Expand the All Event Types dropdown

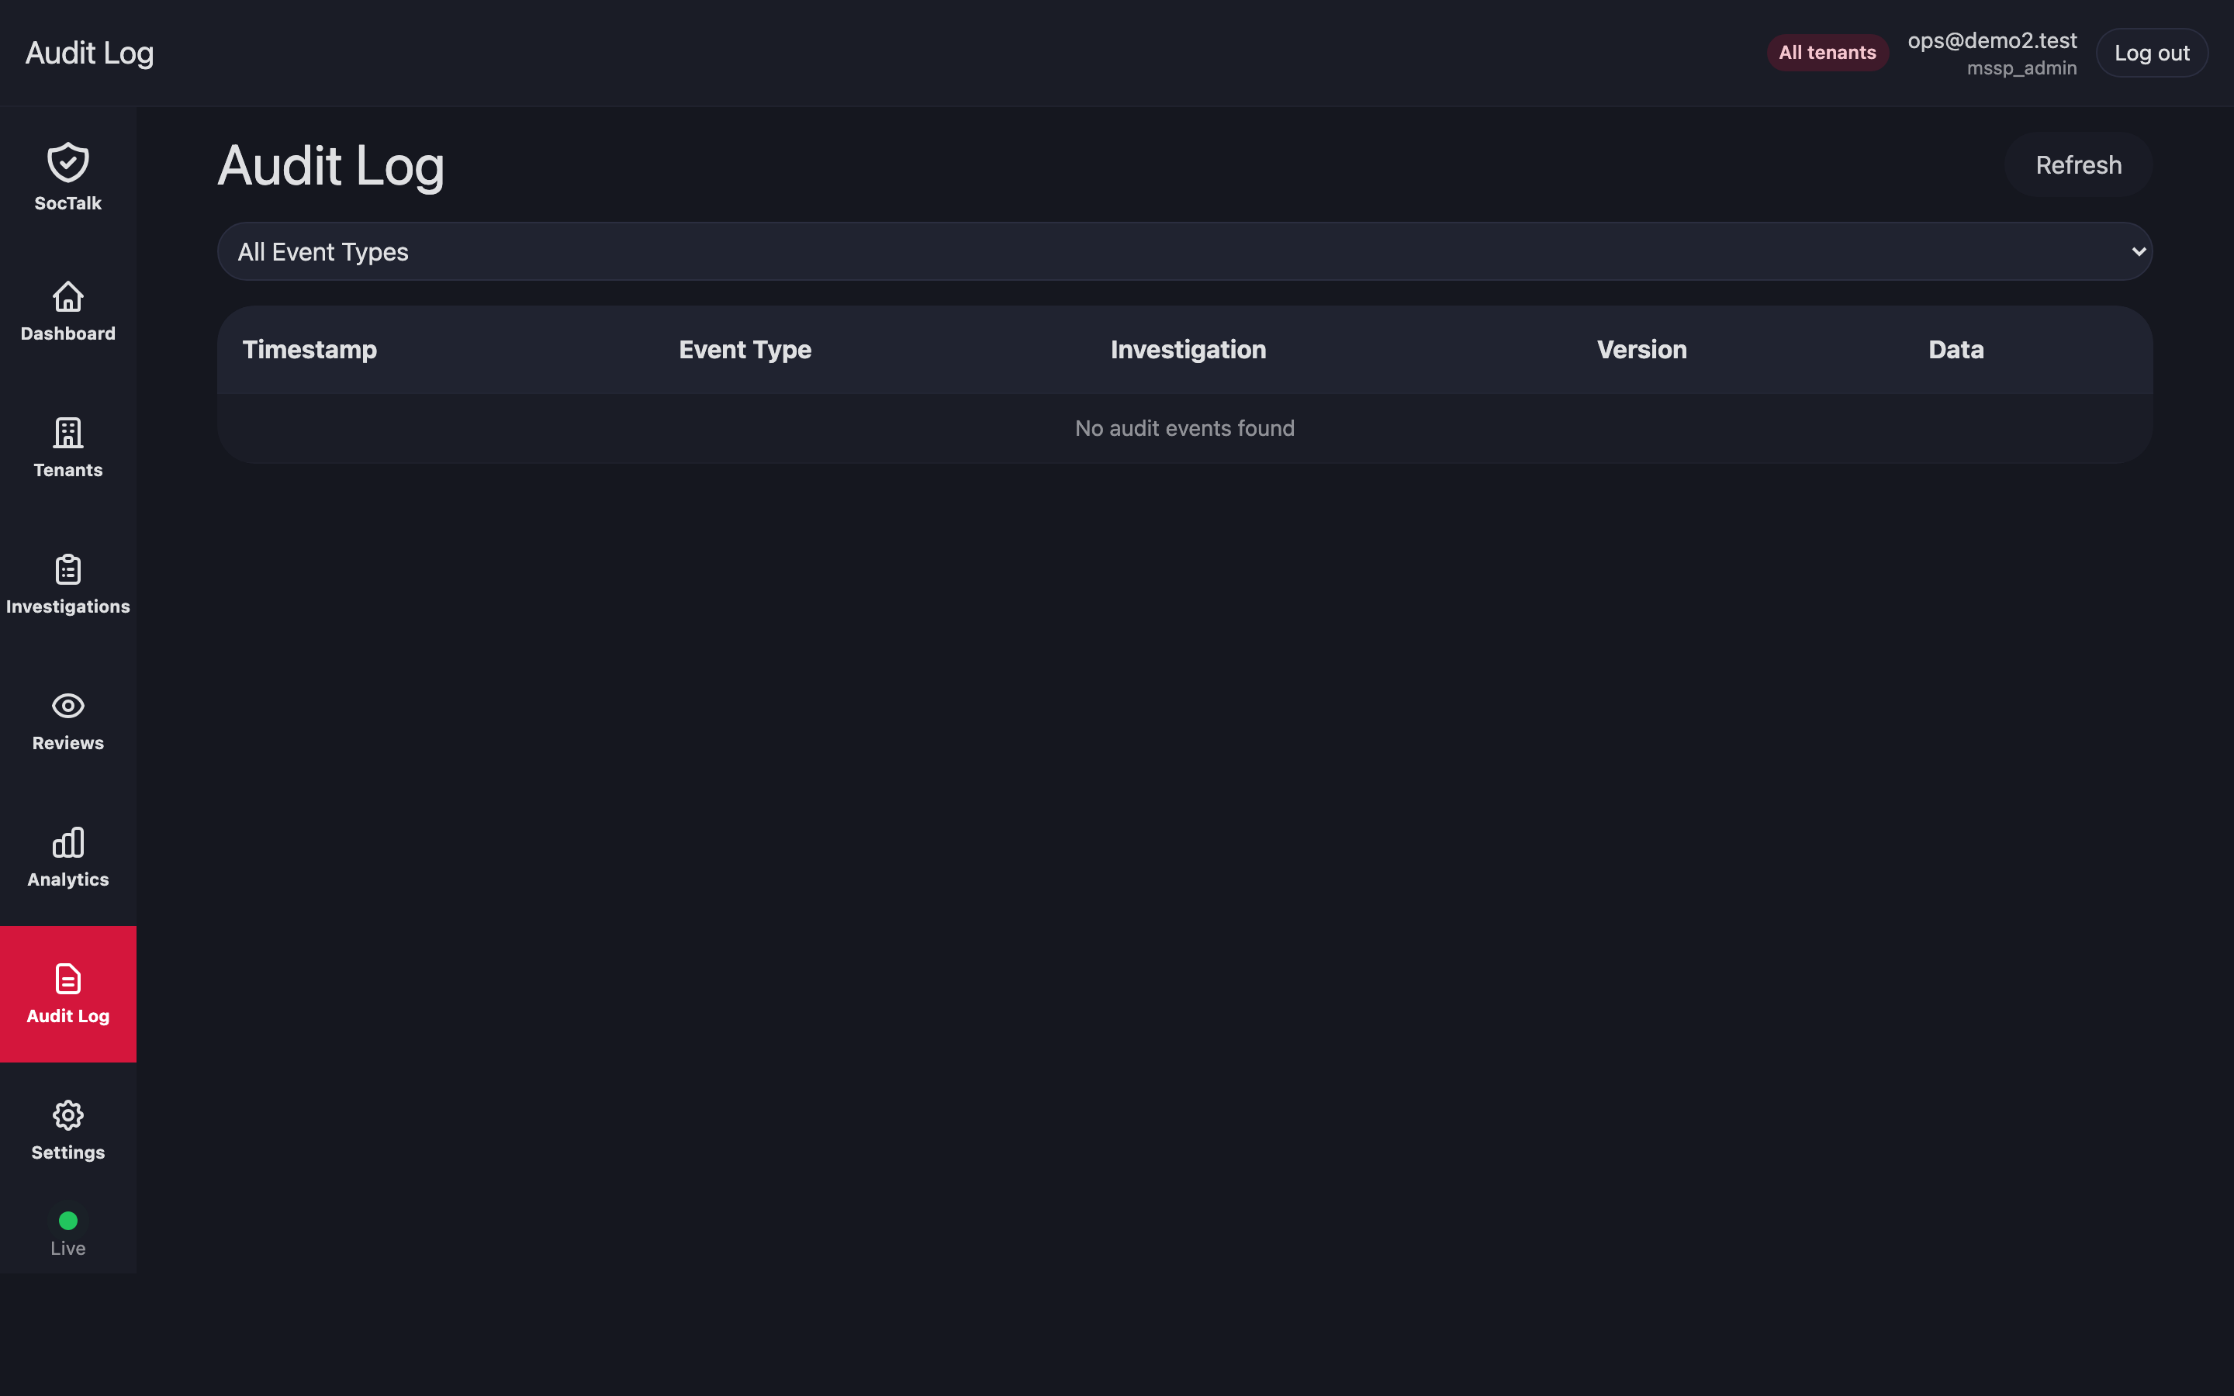(1184, 251)
